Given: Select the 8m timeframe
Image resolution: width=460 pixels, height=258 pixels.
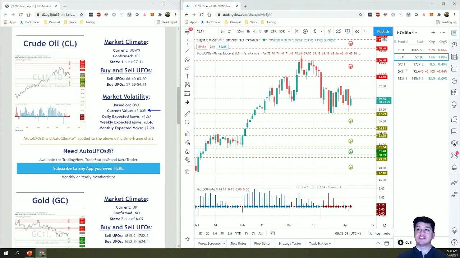Looking at the screenshot, I should (x=223, y=32).
